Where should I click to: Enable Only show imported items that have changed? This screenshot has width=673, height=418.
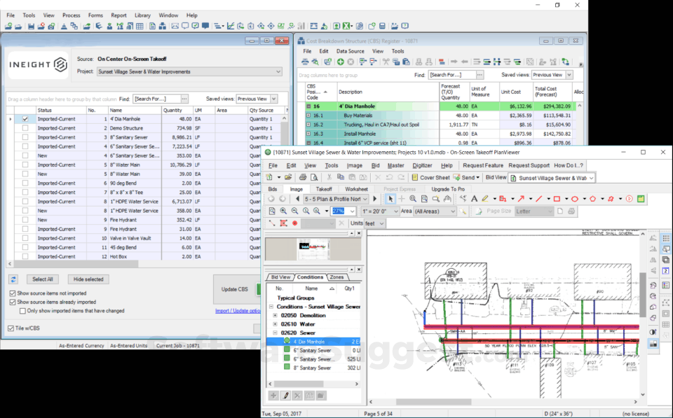click(22, 310)
